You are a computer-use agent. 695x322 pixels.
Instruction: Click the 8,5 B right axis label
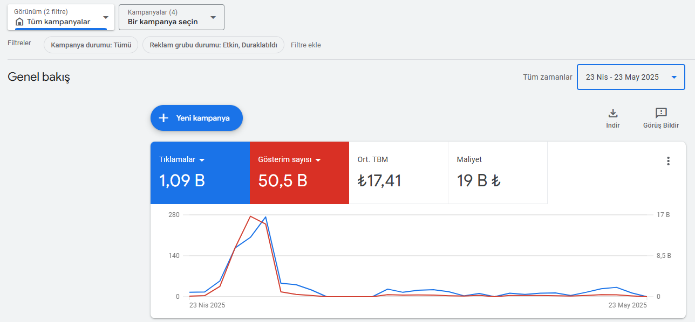[664, 256]
